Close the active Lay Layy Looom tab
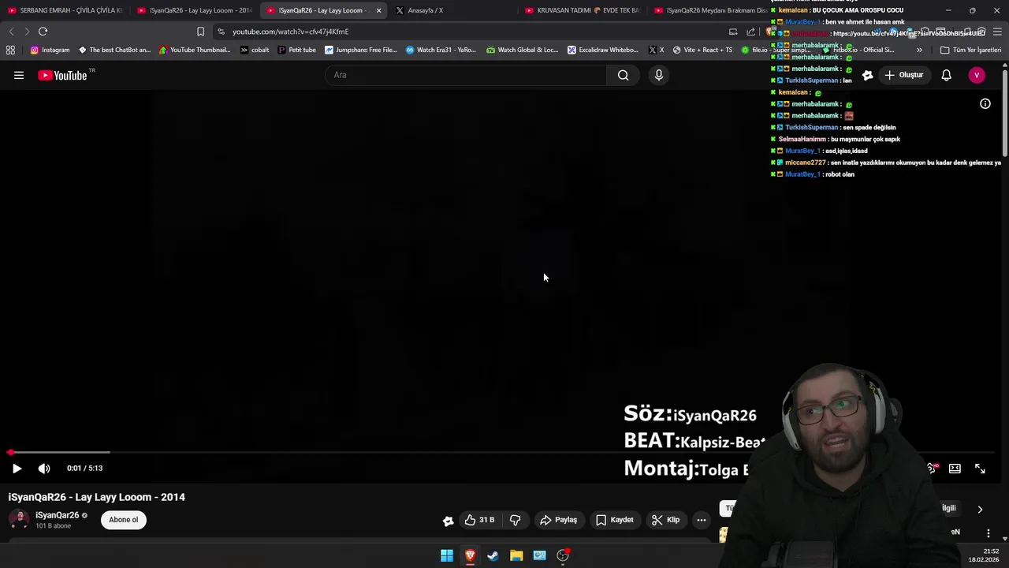Image resolution: width=1009 pixels, height=568 pixels. click(x=378, y=10)
